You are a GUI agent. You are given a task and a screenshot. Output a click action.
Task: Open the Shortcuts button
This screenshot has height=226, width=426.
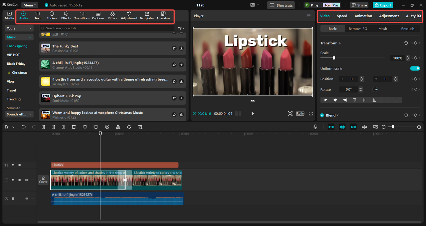pos(281,5)
